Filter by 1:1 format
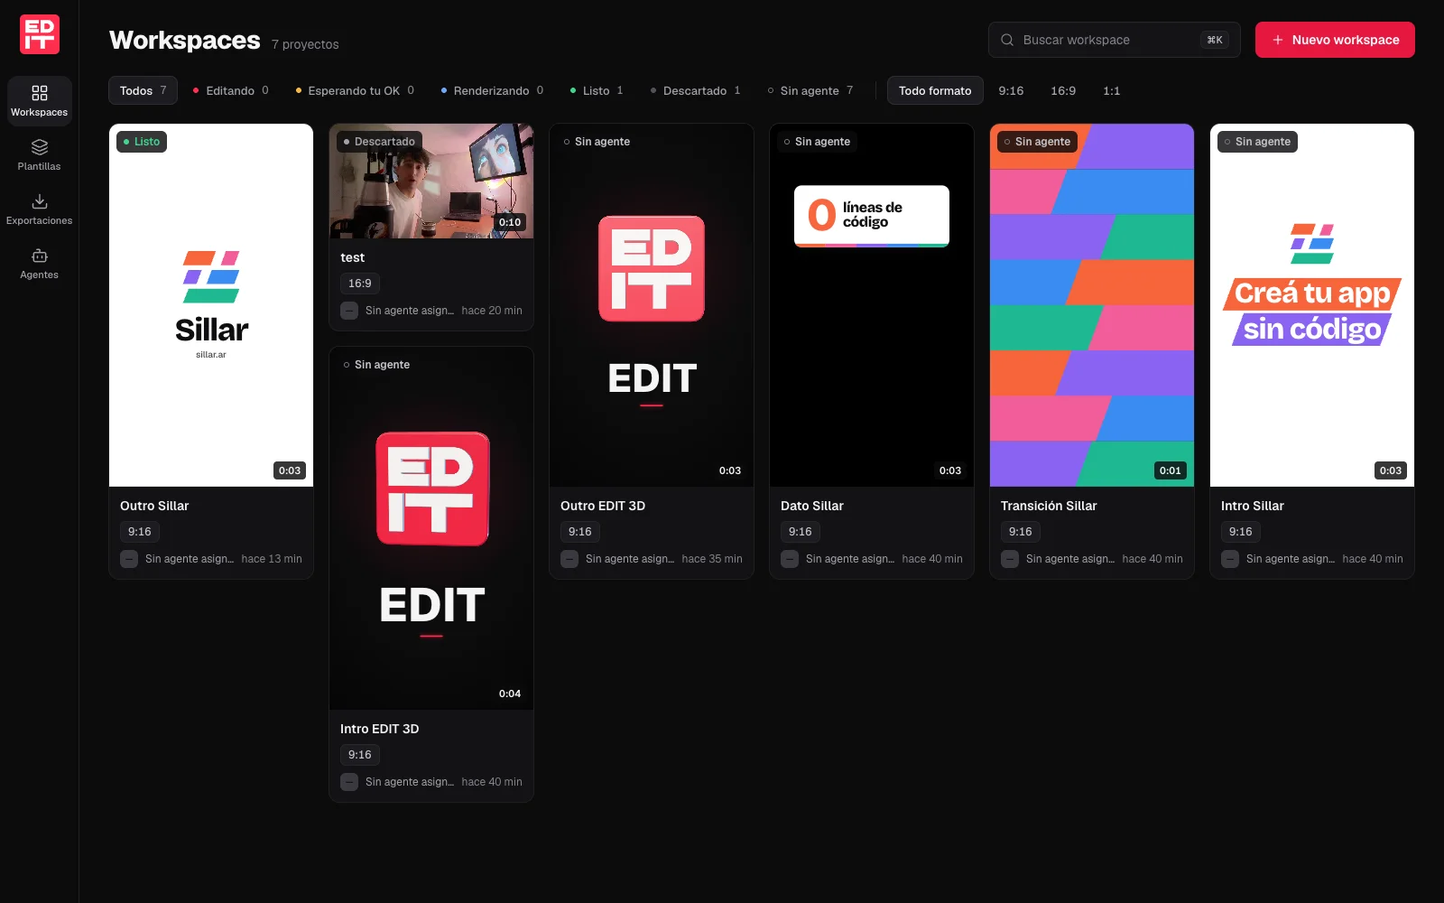This screenshot has width=1444, height=903. [1112, 90]
